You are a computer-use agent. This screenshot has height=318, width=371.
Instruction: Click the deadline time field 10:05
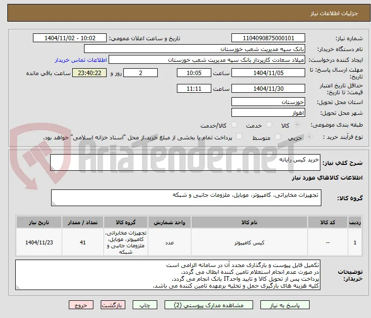click(x=194, y=73)
